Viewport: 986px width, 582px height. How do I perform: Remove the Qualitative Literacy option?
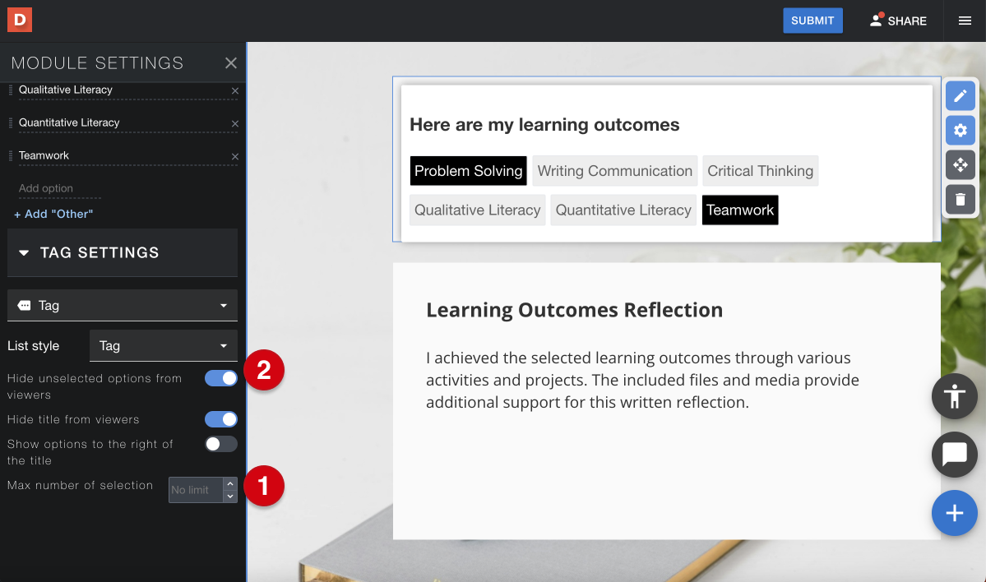[234, 91]
